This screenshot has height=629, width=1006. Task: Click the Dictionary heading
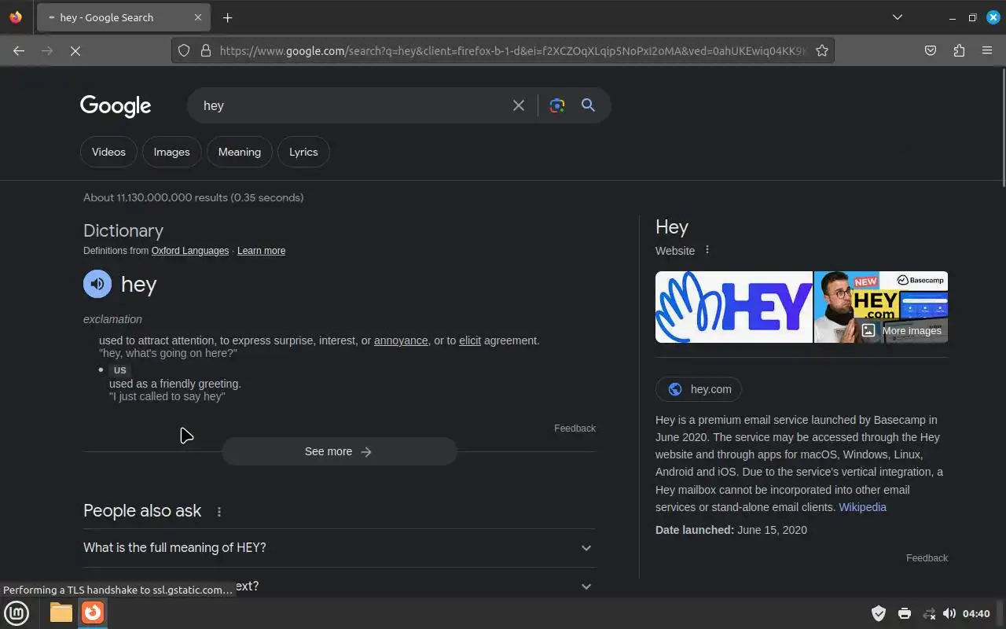(x=123, y=230)
